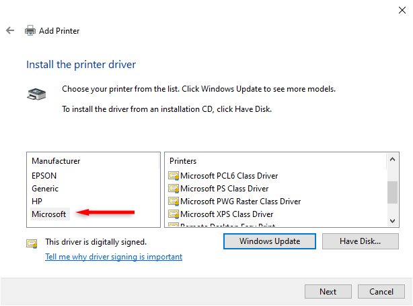
Task: Open the Have Disk dialog
Action: coord(361,241)
